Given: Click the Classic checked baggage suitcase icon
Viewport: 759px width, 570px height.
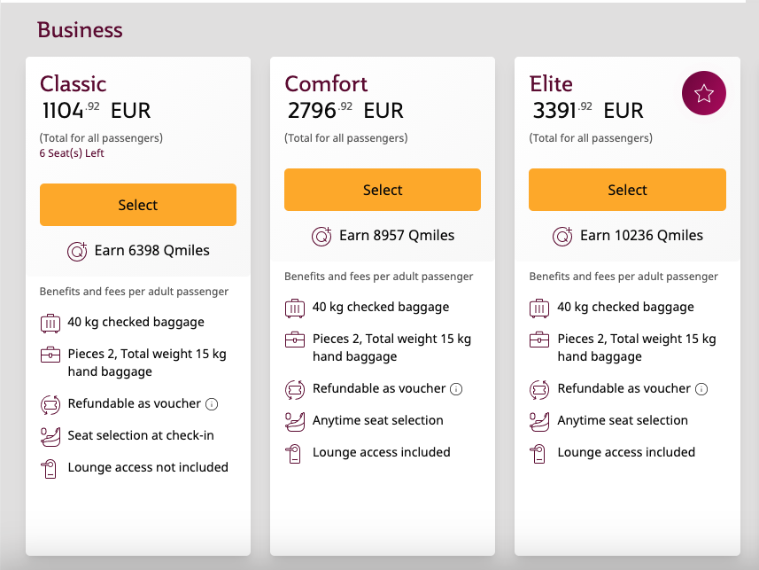Looking at the screenshot, I should [50, 323].
